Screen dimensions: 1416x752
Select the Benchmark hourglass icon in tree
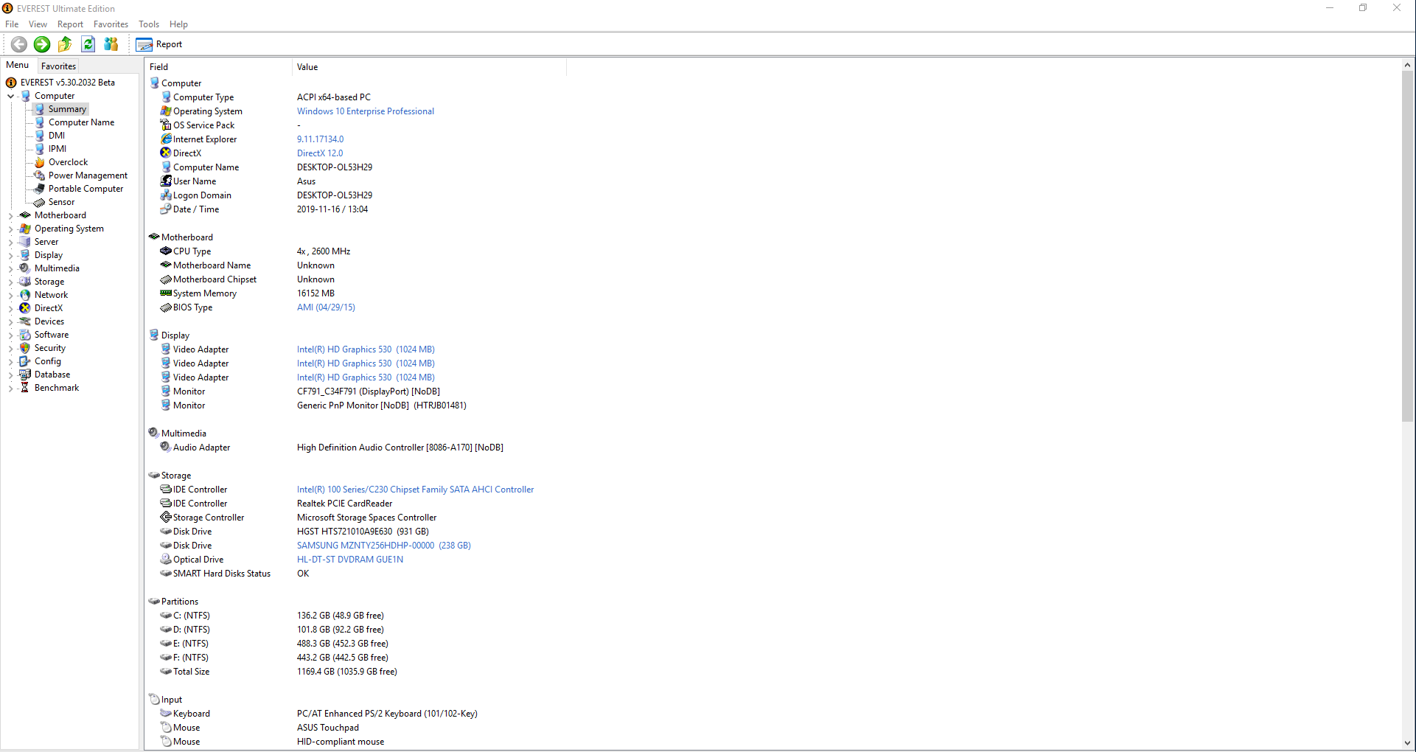pos(25,388)
